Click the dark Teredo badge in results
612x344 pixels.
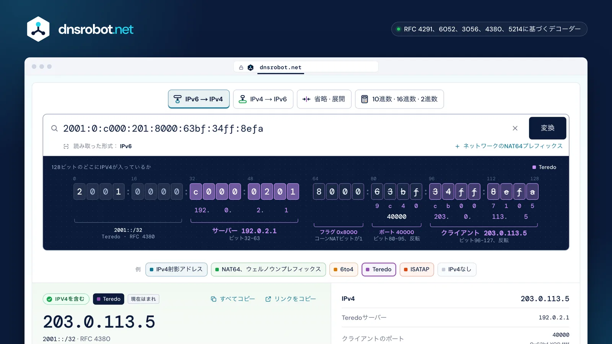coord(109,299)
